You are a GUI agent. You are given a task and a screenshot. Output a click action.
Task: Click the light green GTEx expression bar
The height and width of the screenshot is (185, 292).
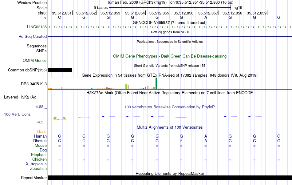pos(126,86)
